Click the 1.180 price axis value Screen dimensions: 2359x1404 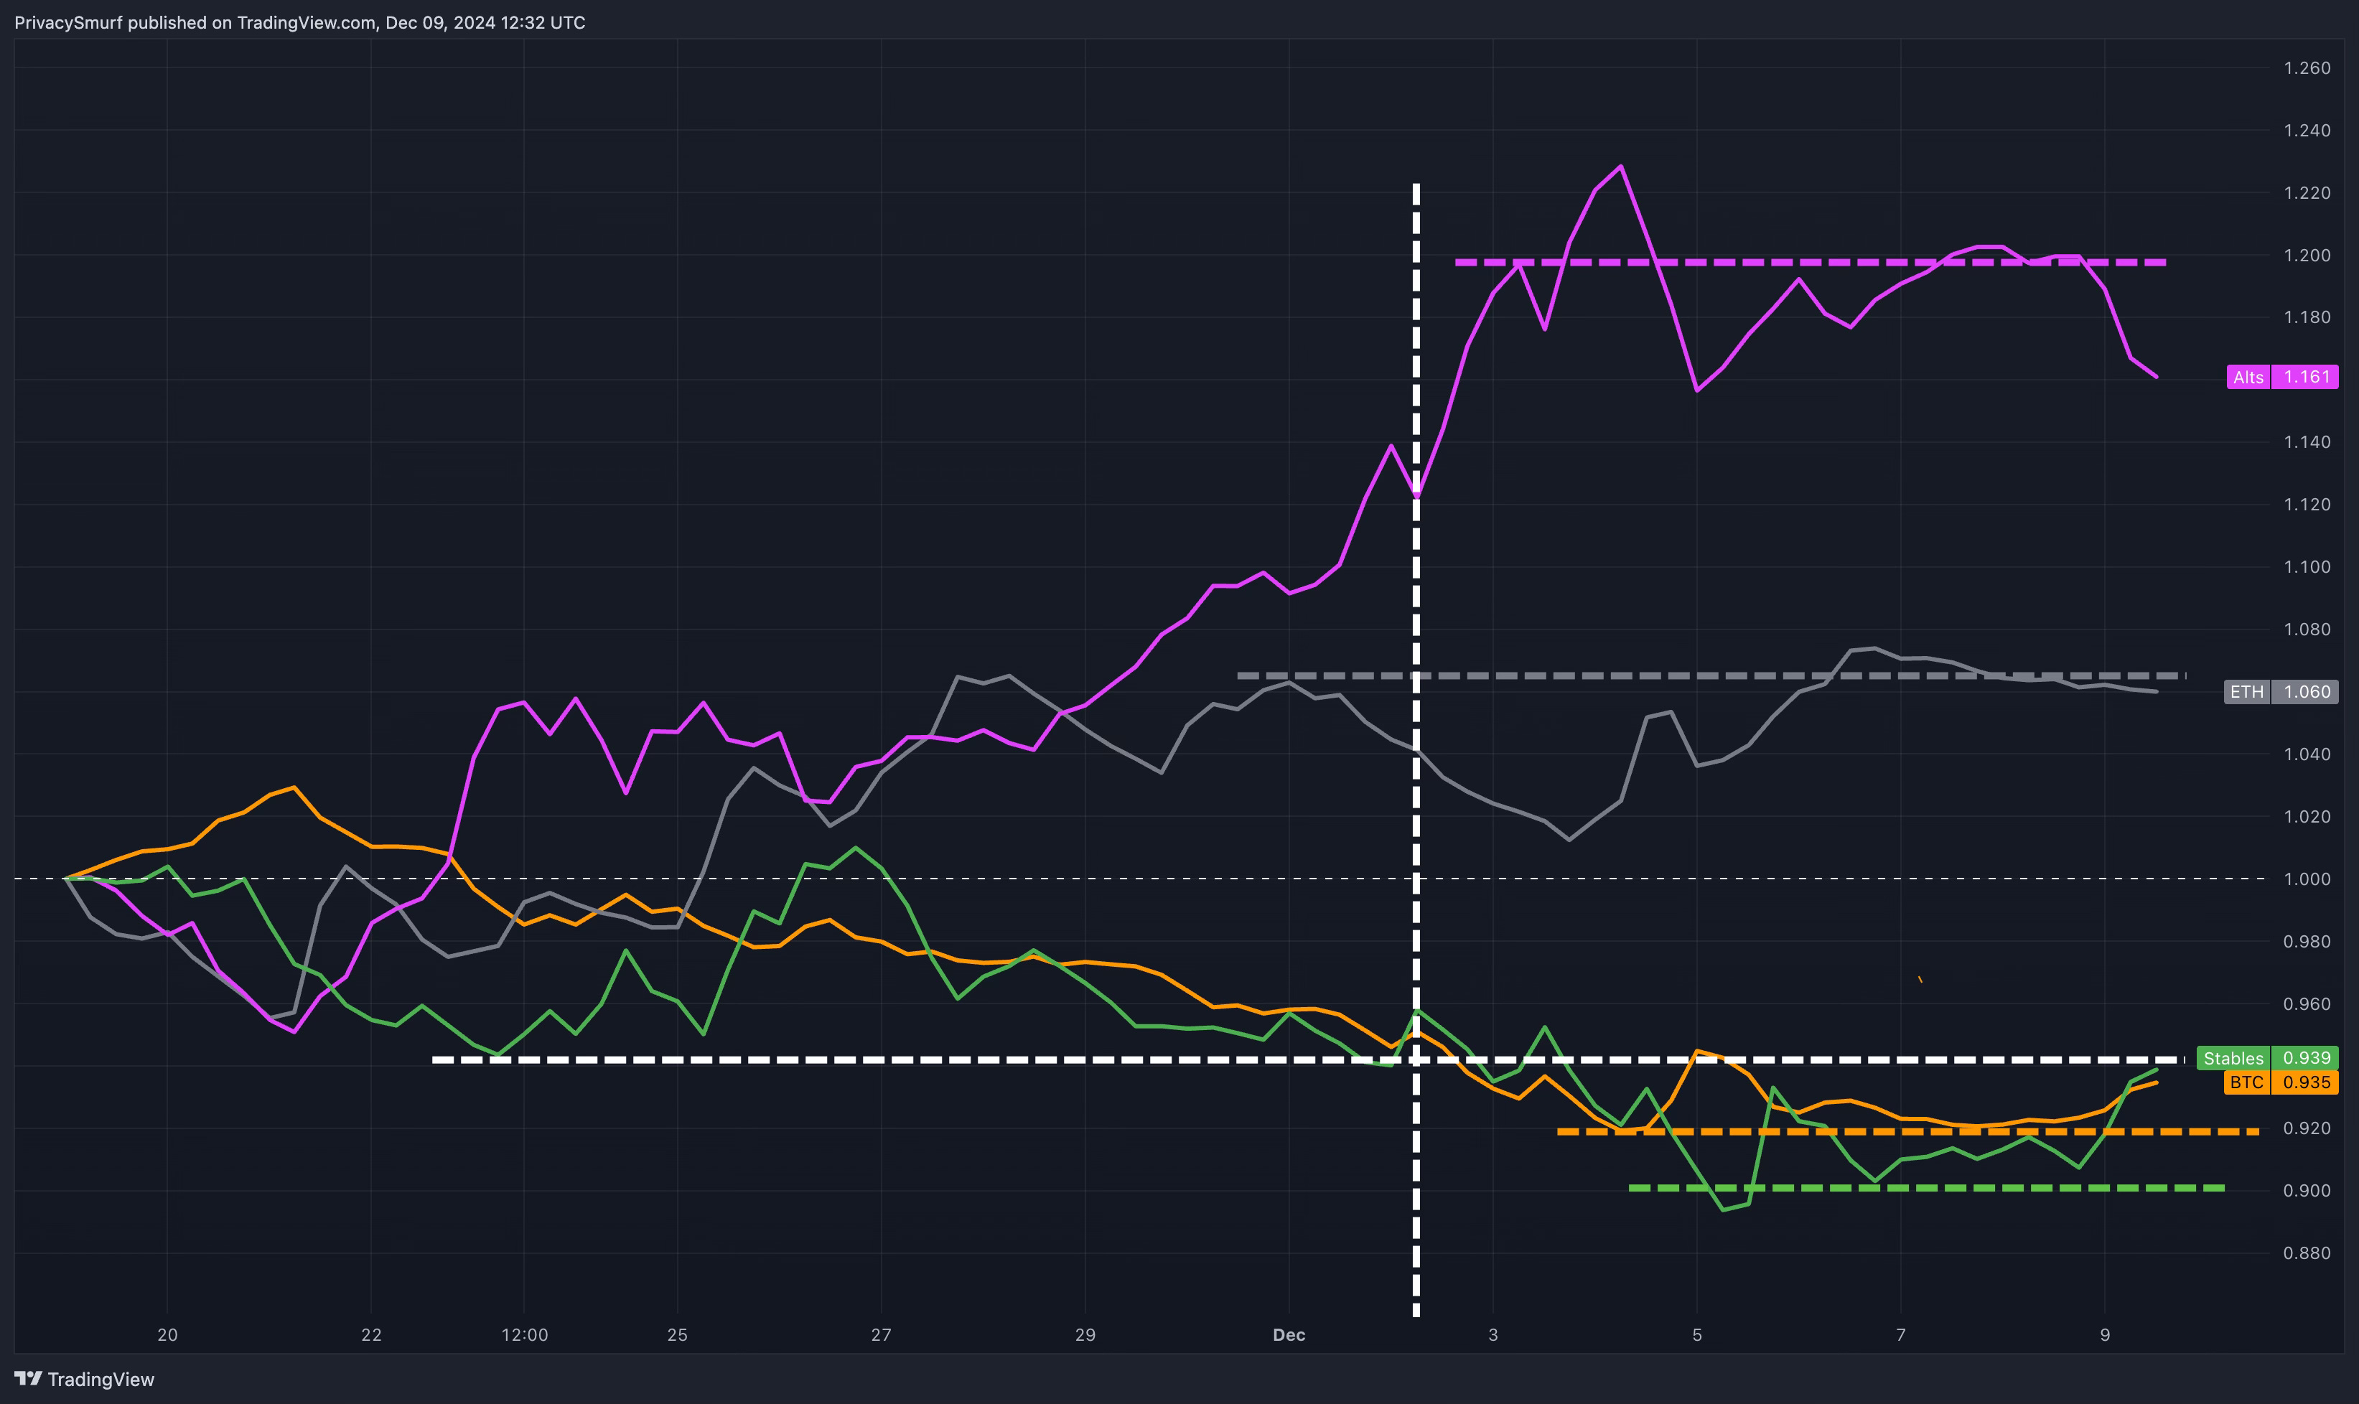click(2307, 317)
